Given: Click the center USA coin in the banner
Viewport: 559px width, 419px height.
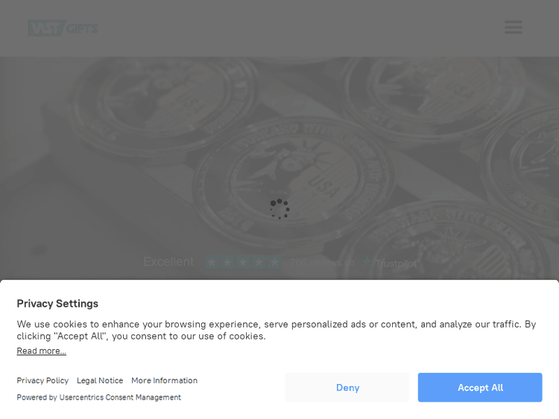Looking at the screenshot, I should pyautogui.click(x=294, y=183).
